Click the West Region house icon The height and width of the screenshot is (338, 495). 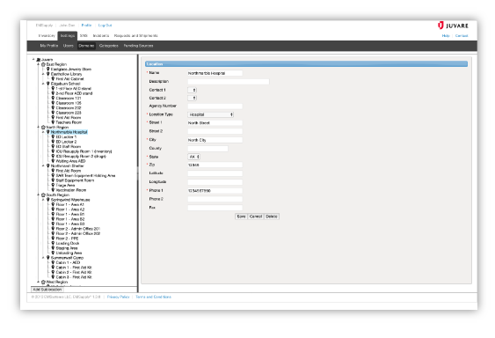click(44, 282)
